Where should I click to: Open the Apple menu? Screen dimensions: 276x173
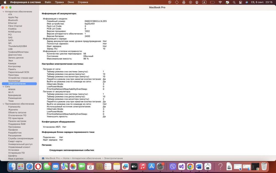point(5,2)
